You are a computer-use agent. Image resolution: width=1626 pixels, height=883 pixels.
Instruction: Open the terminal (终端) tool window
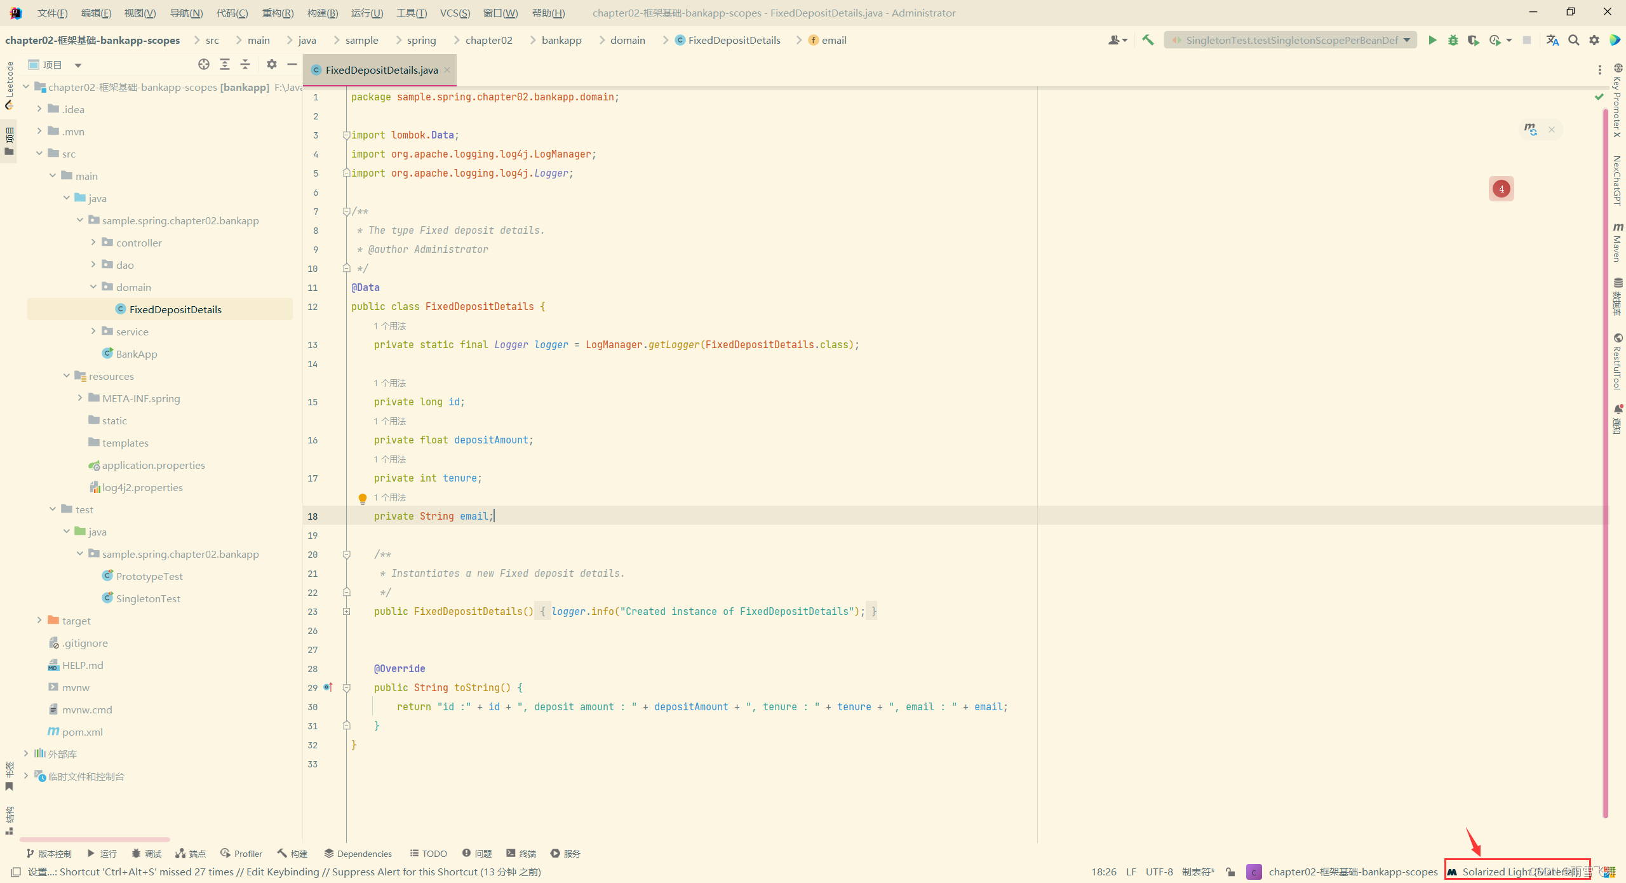[x=521, y=853]
